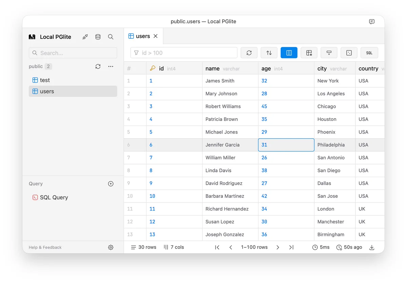Open the sort arrows toolbar button

click(x=269, y=53)
